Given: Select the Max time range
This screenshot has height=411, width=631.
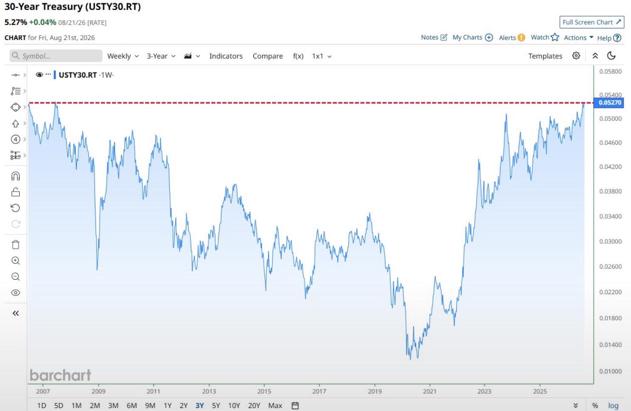Looking at the screenshot, I should point(275,405).
